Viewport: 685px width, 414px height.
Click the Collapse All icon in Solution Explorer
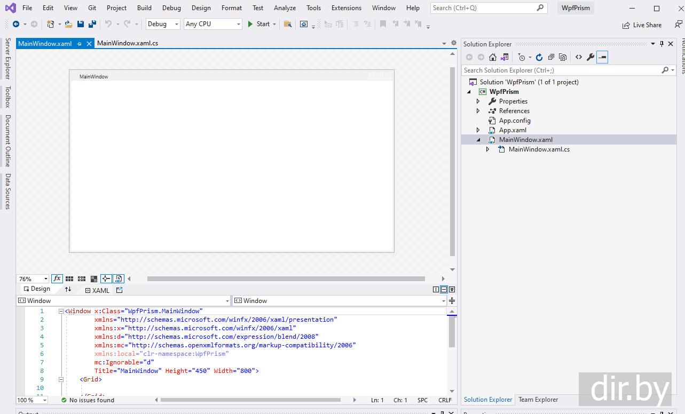(550, 57)
